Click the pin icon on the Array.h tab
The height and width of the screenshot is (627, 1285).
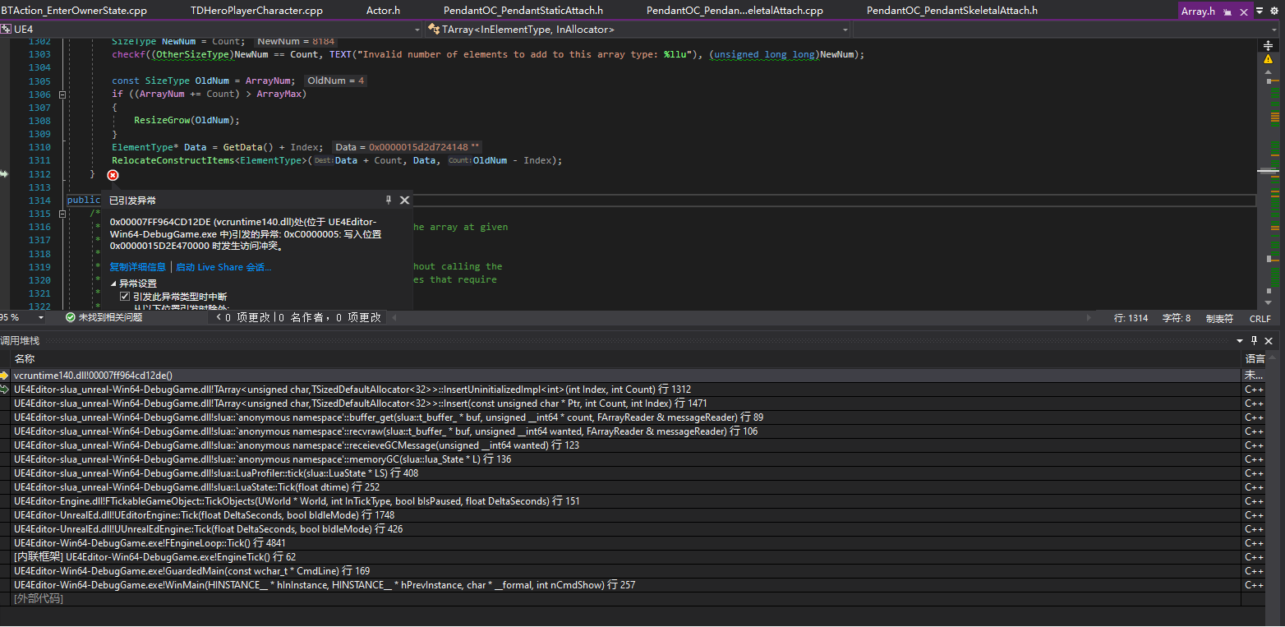(1229, 11)
